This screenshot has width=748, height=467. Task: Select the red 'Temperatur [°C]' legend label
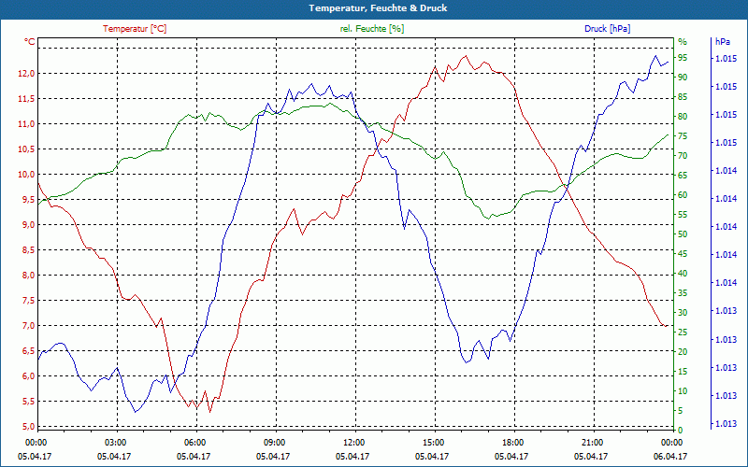(135, 29)
